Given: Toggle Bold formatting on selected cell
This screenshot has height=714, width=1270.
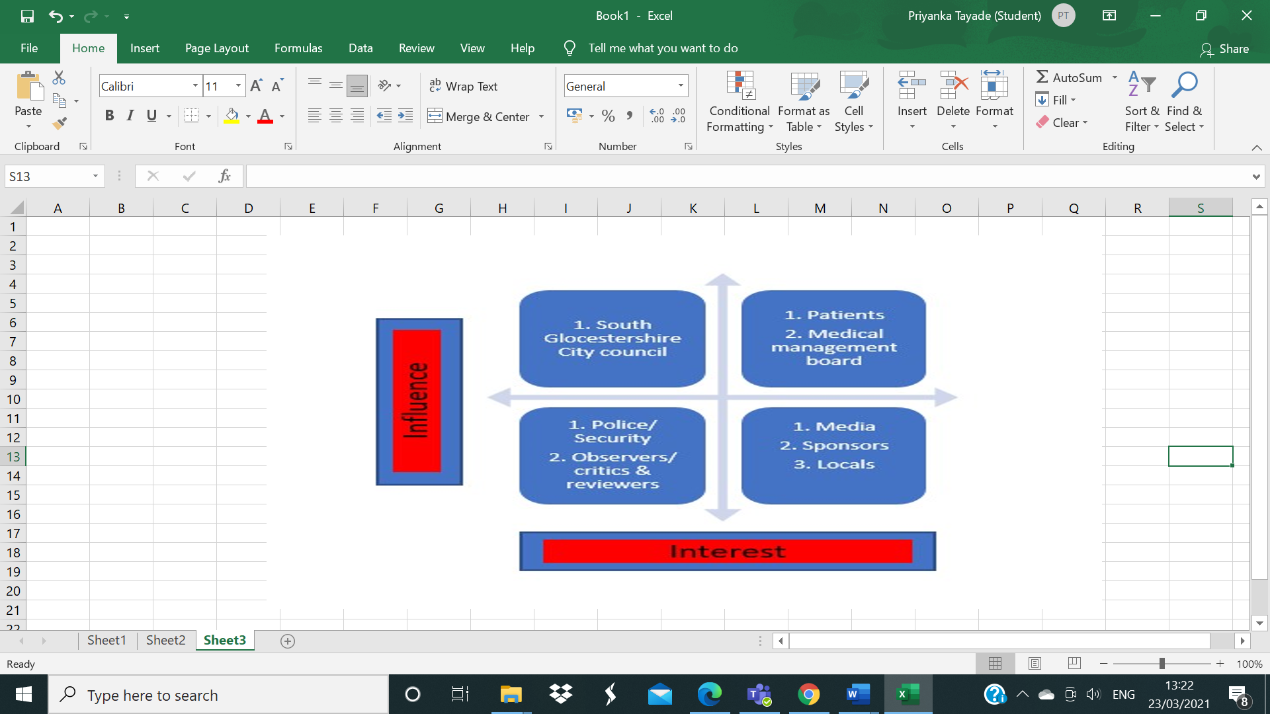Looking at the screenshot, I should (109, 114).
